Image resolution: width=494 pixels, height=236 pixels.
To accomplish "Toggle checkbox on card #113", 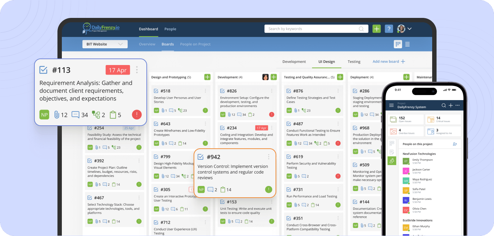I will 44,70.
